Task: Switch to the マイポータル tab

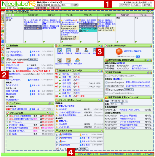Action: tap(11, 8)
